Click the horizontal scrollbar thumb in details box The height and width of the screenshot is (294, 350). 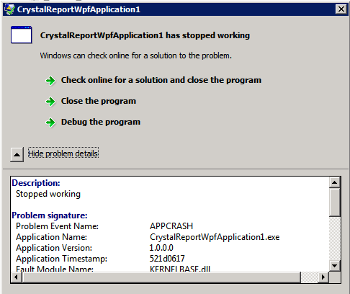click(161, 277)
